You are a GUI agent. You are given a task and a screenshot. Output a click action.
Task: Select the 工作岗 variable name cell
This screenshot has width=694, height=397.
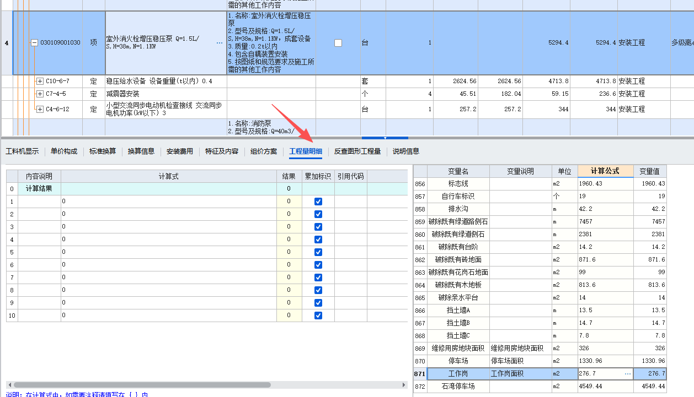point(458,374)
